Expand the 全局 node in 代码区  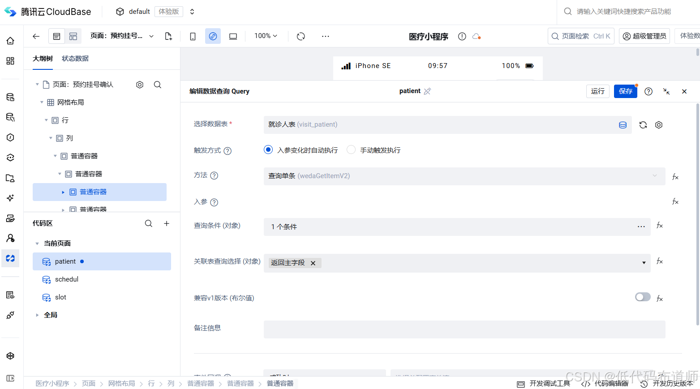pos(38,315)
